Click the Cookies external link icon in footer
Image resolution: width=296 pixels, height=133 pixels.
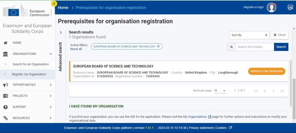(x=230, y=128)
